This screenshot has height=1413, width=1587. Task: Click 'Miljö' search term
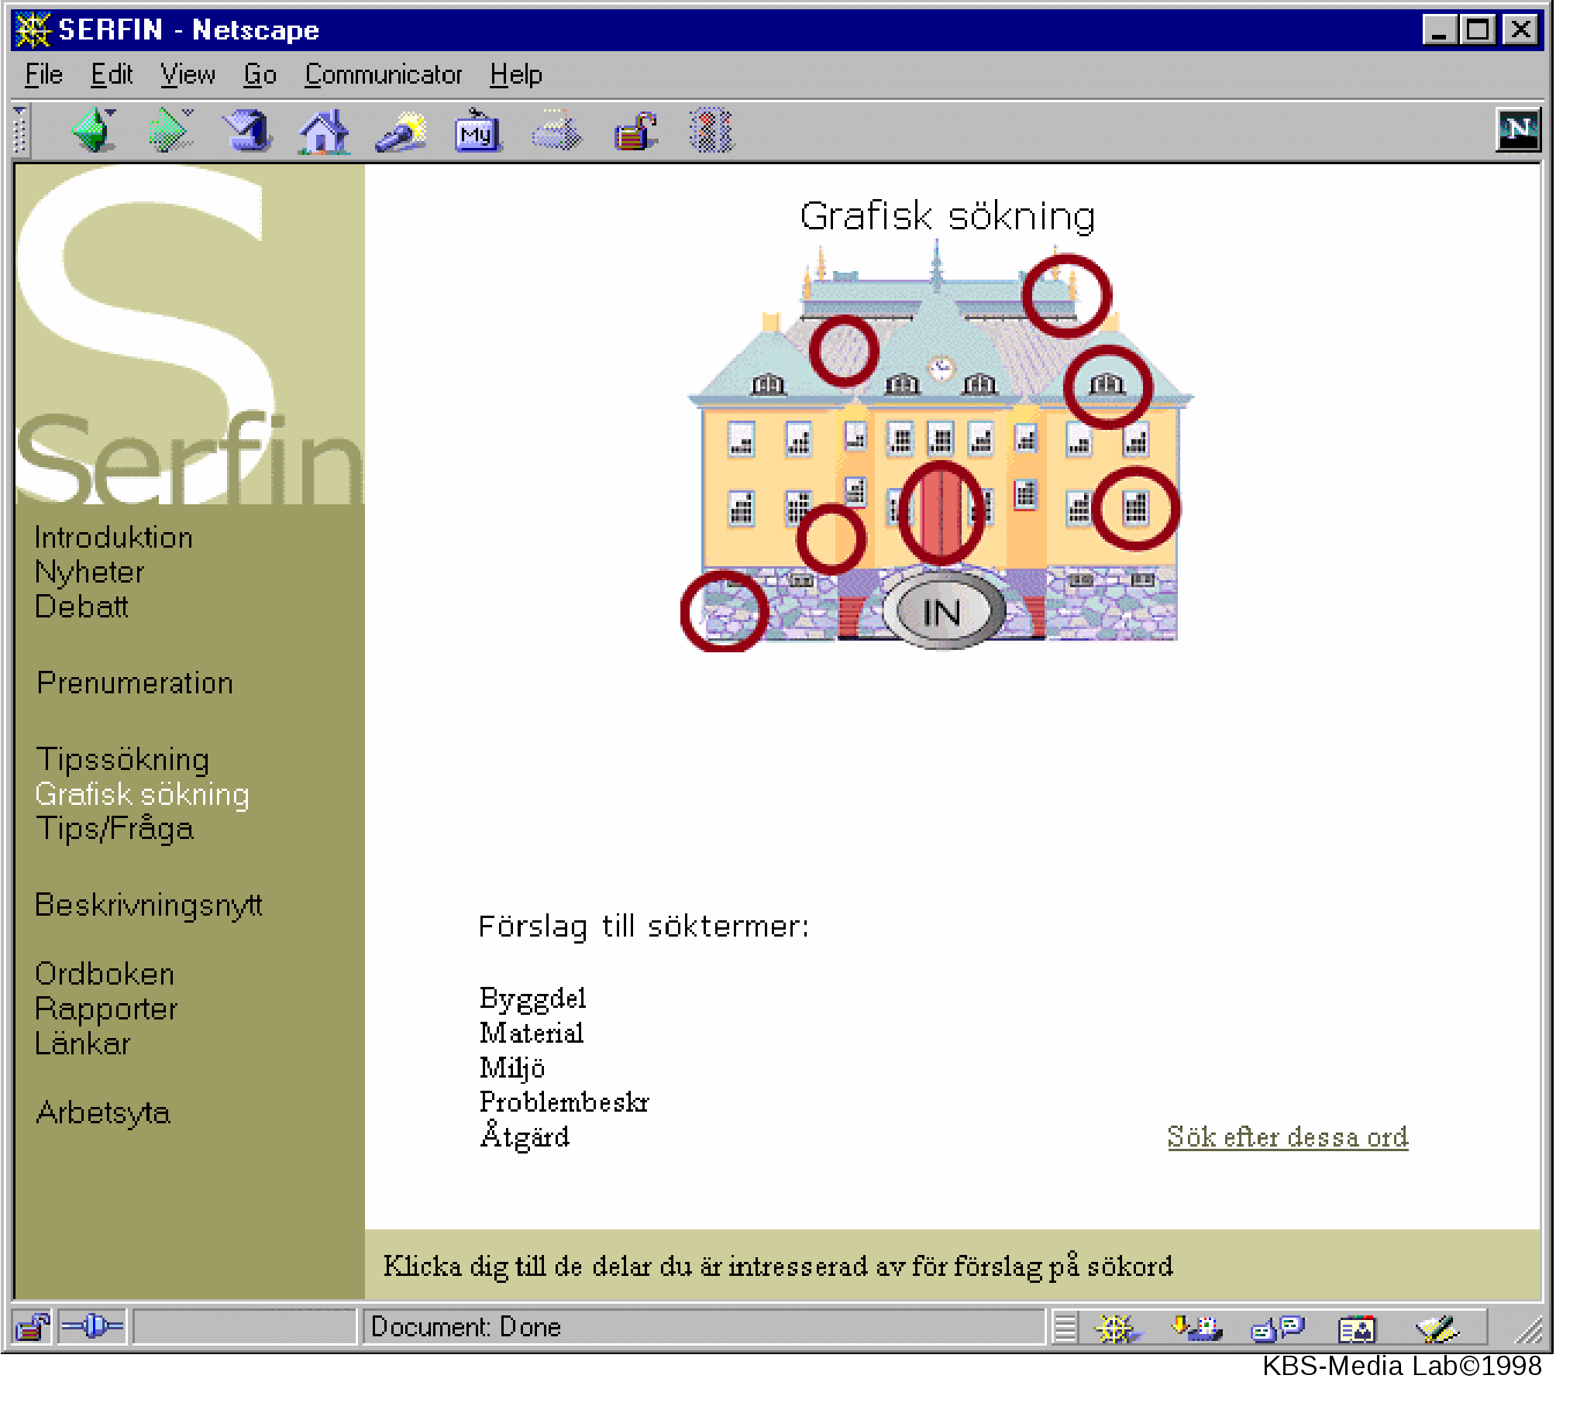[x=512, y=1069]
